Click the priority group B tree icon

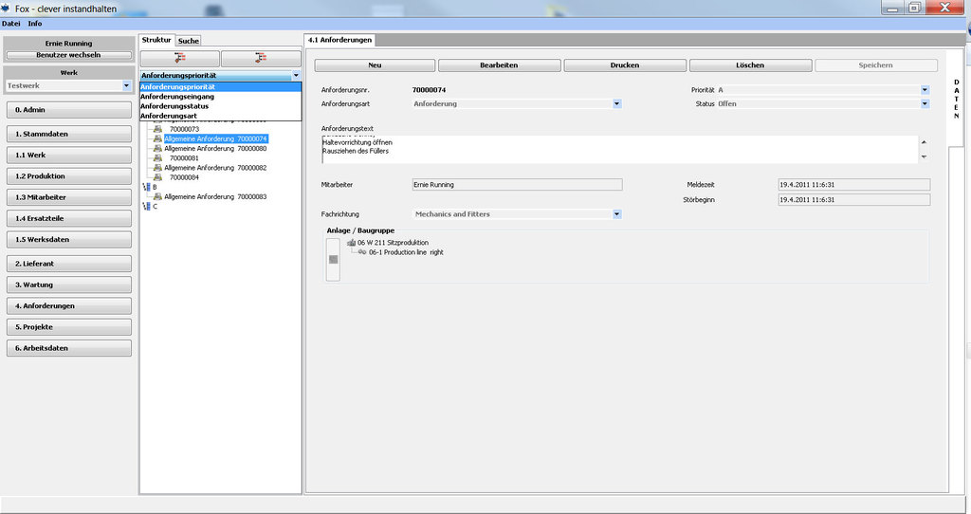[x=145, y=187]
